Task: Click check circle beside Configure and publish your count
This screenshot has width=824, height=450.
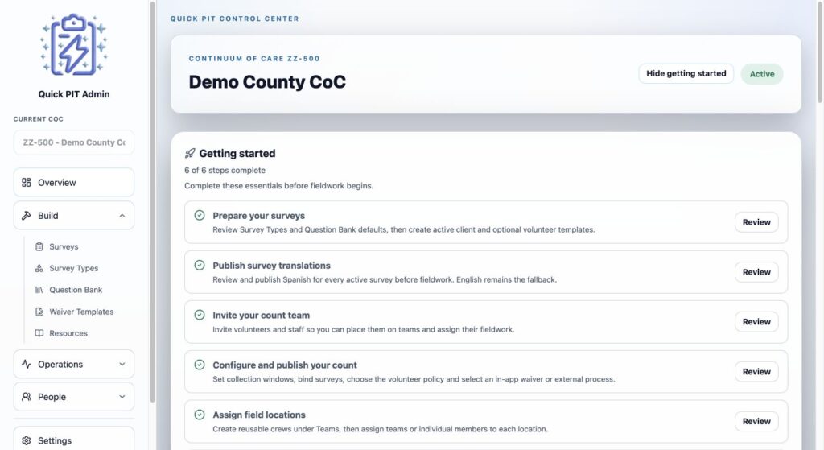Action: 200,365
